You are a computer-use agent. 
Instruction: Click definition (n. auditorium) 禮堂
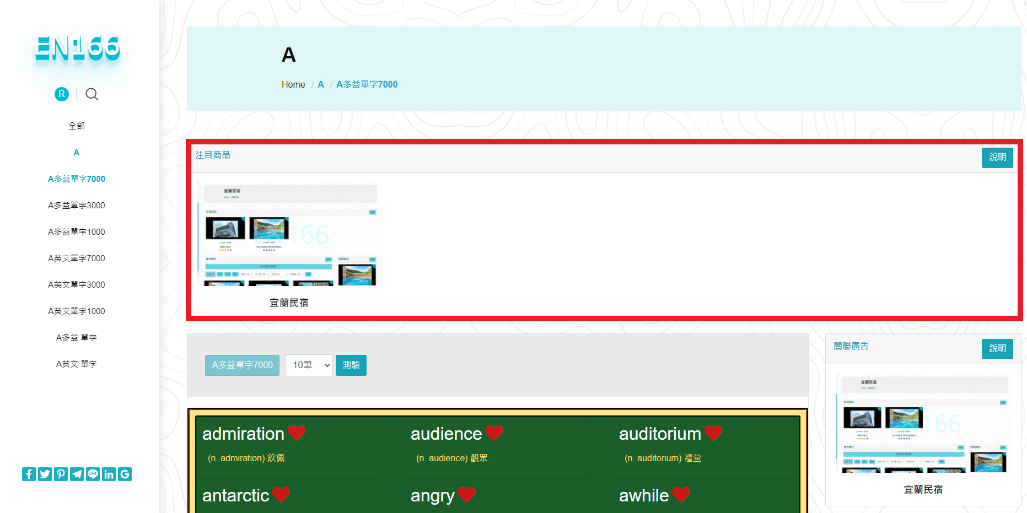(663, 458)
